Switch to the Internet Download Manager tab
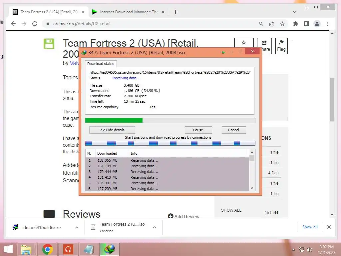 128,12
